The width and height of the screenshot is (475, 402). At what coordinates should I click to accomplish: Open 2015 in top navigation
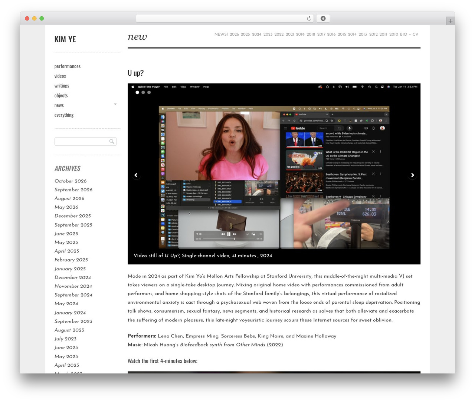click(342, 34)
